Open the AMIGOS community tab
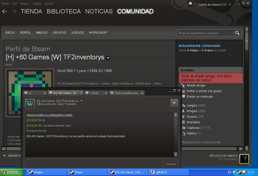The width and height of the screenshot is (258, 176). pos(42,32)
